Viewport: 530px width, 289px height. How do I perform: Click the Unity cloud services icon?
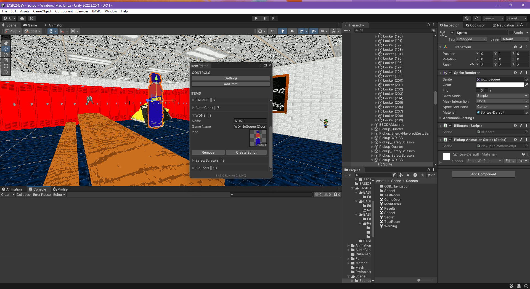click(22, 18)
